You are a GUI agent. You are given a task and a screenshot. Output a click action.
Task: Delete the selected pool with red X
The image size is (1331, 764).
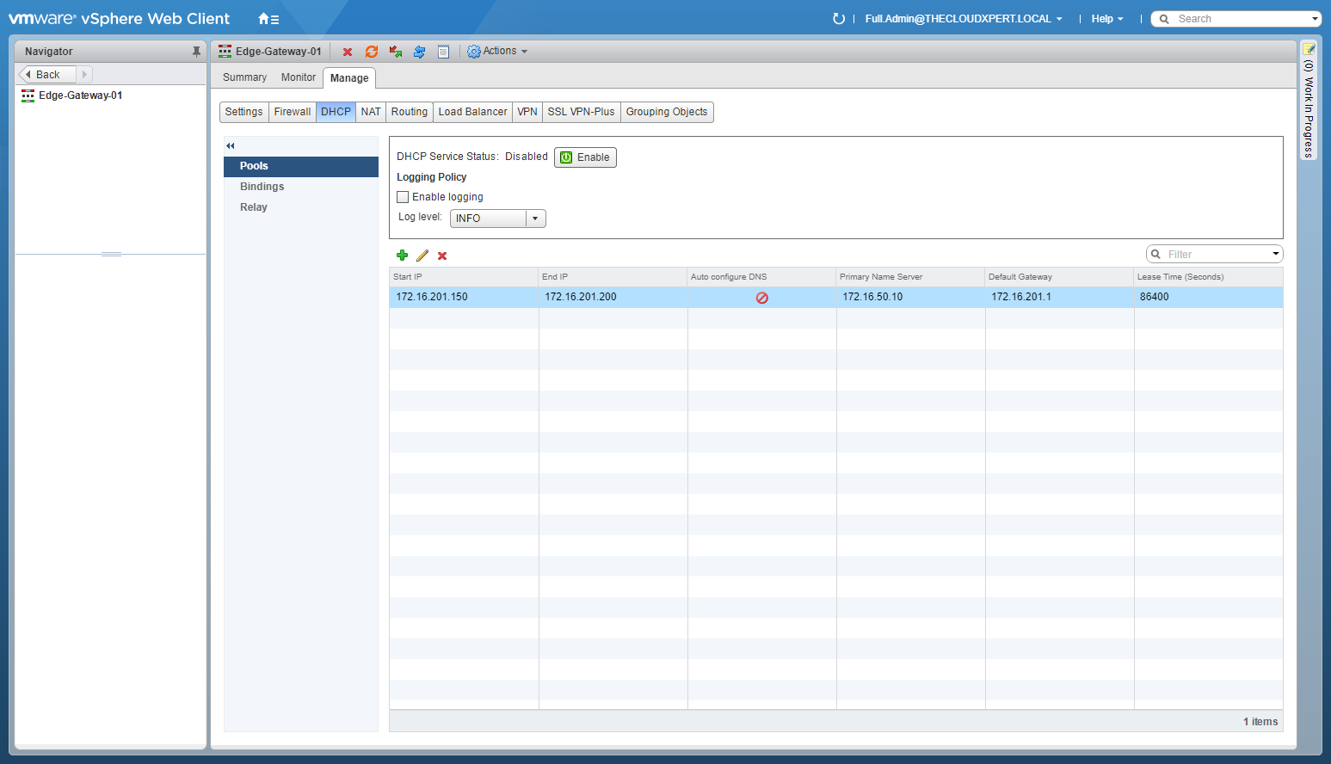[x=442, y=256]
